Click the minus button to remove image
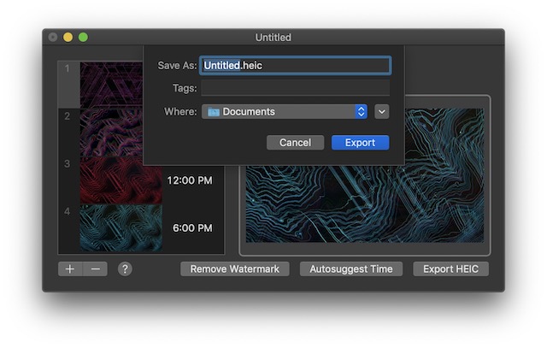 [x=95, y=269]
